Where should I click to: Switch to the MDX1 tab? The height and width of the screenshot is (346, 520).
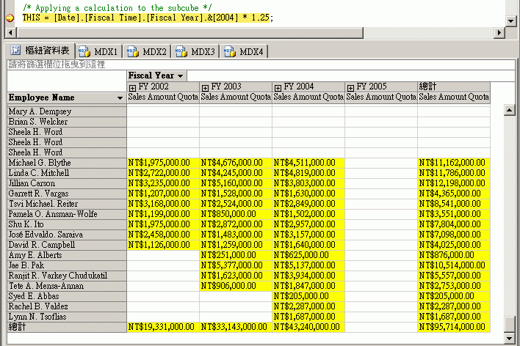pyautogui.click(x=99, y=51)
